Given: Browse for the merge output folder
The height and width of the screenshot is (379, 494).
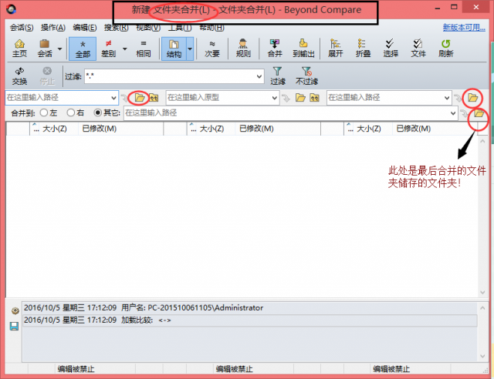Looking at the screenshot, I should coord(479,113).
